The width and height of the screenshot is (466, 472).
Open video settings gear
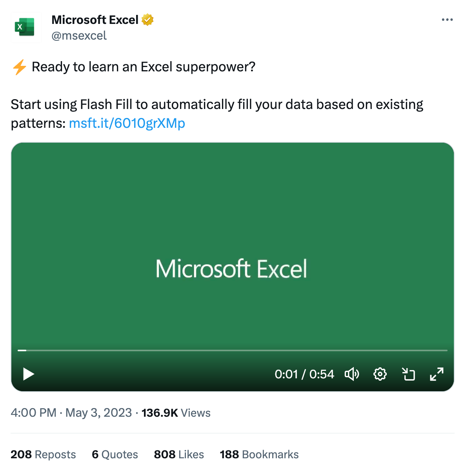(x=380, y=374)
